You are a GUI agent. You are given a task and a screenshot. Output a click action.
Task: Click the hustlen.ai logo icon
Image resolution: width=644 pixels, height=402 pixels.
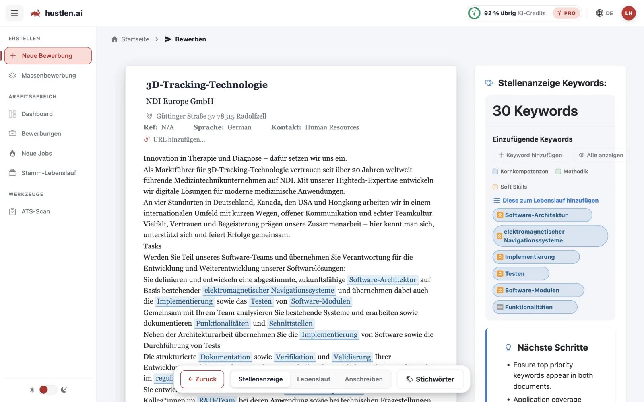[x=35, y=13]
